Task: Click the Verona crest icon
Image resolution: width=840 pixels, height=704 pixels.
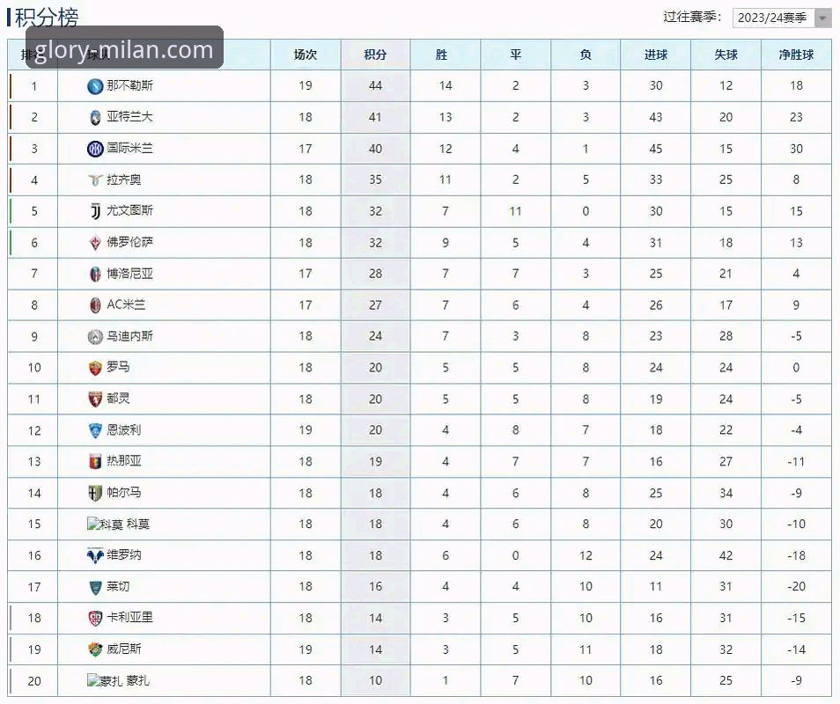Action: (95, 556)
